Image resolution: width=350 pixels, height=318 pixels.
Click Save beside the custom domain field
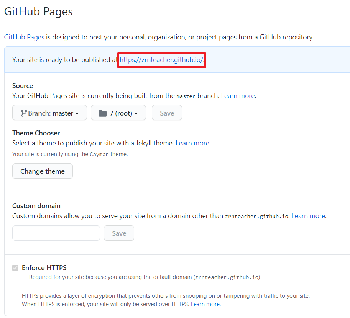pos(119,233)
